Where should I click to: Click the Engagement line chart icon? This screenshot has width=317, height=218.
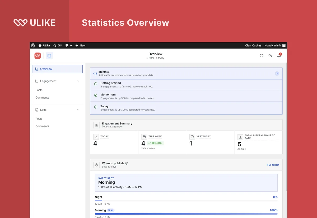click(x=37, y=81)
